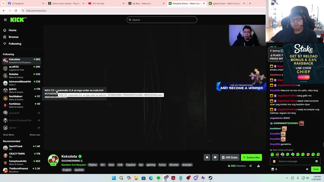Switch to the YouTube tab

[x=106, y=3]
